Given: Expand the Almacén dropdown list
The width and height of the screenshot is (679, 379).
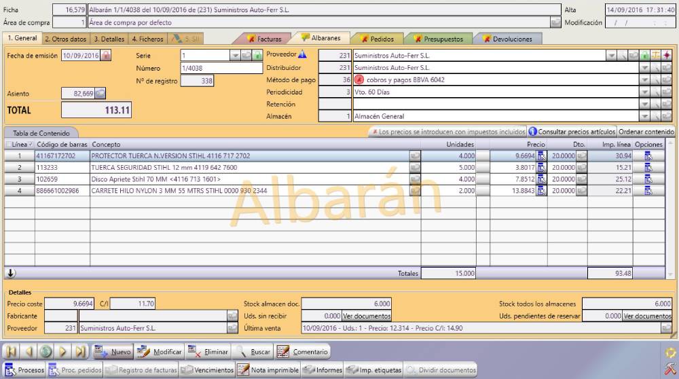Looking at the screenshot, I should (644, 117).
